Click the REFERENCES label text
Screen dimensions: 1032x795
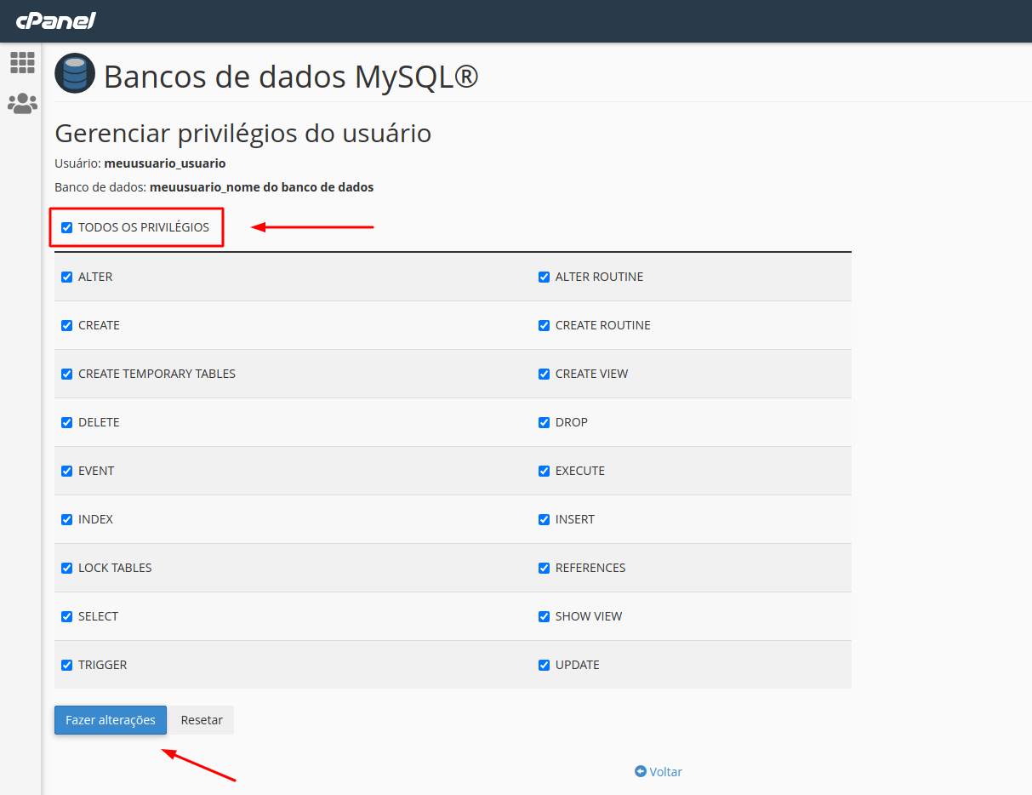(x=590, y=568)
